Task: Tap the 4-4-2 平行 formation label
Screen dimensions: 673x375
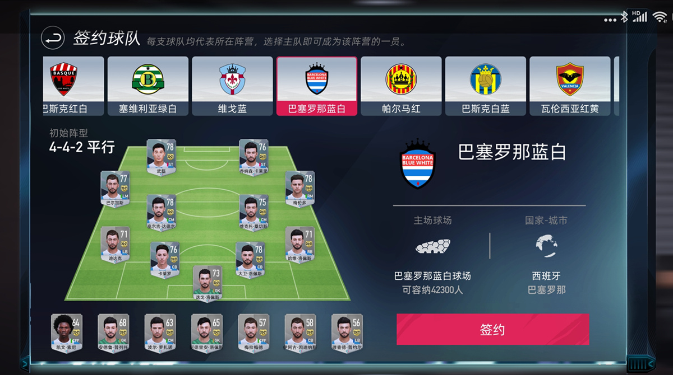Action: [82, 147]
